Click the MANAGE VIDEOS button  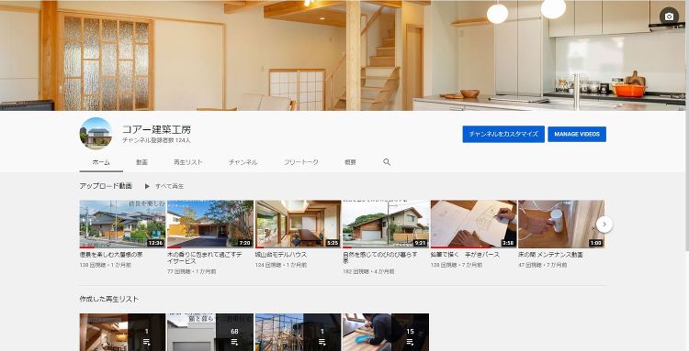click(x=577, y=134)
